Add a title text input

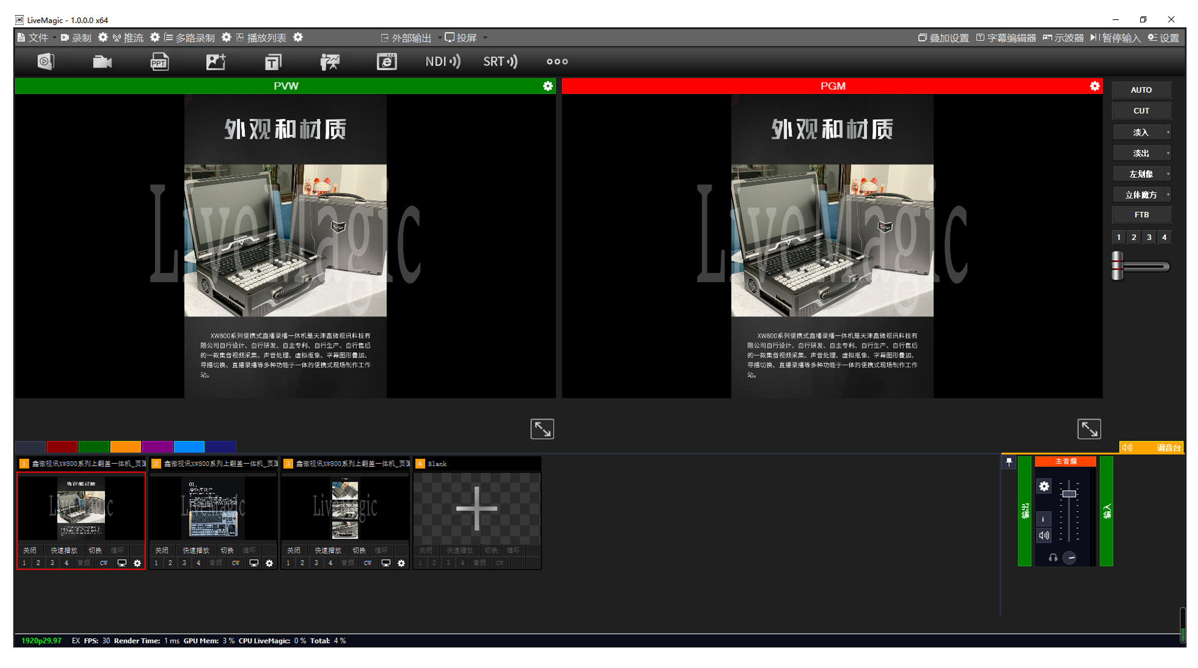pos(273,61)
